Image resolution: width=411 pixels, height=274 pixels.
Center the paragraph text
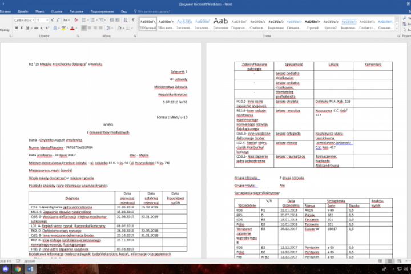point(90,28)
